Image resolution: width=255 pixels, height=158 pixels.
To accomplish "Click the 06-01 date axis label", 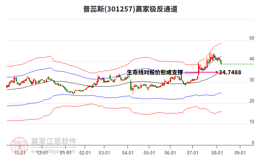I will (x=170, y=153).
